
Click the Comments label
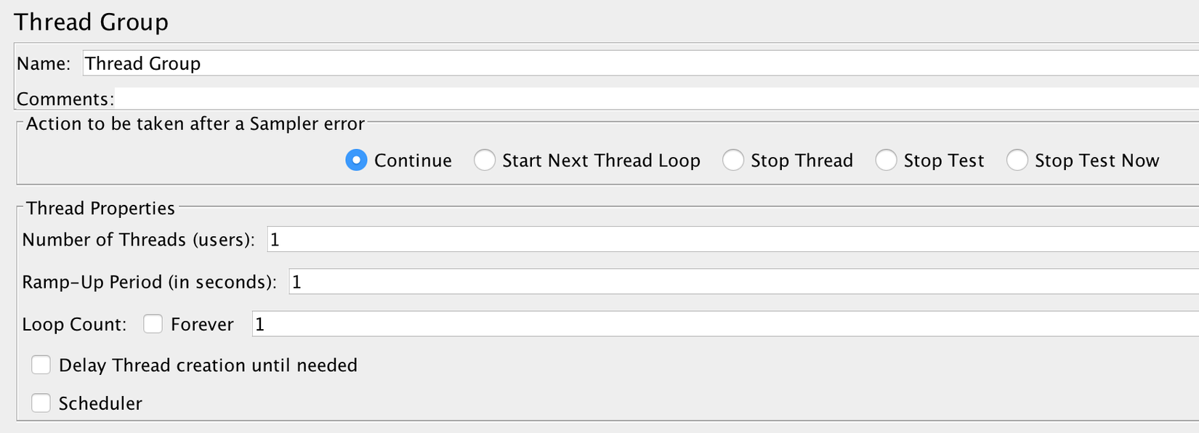pyautogui.click(x=65, y=99)
